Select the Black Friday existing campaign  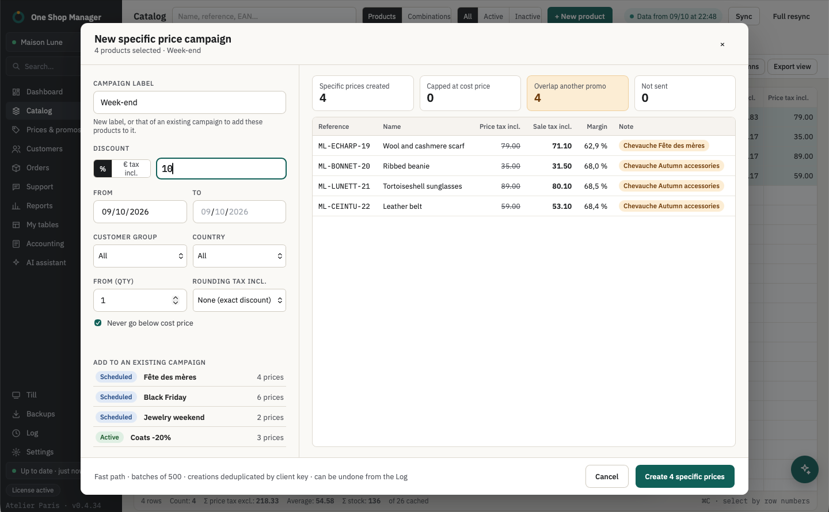189,397
